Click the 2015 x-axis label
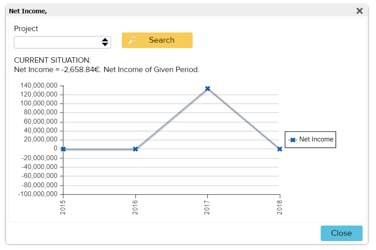The width and height of the screenshot is (376, 250). tap(63, 208)
